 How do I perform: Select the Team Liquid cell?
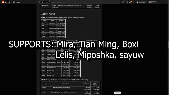click(x=52, y=28)
